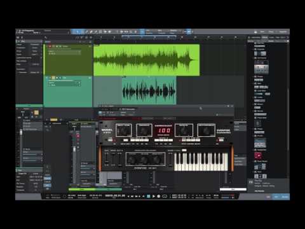
Task: Click the red 100 display in plugin
Action: pos(165,130)
